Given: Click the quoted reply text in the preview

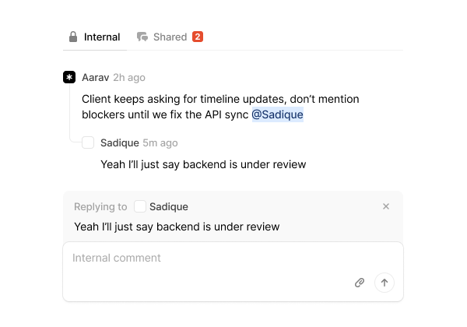Looking at the screenshot, I should coord(177,227).
